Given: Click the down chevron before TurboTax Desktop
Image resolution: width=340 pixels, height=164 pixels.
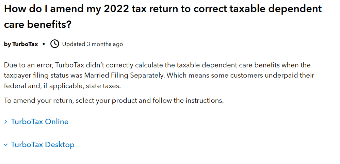Looking at the screenshot, I should (x=6, y=145).
